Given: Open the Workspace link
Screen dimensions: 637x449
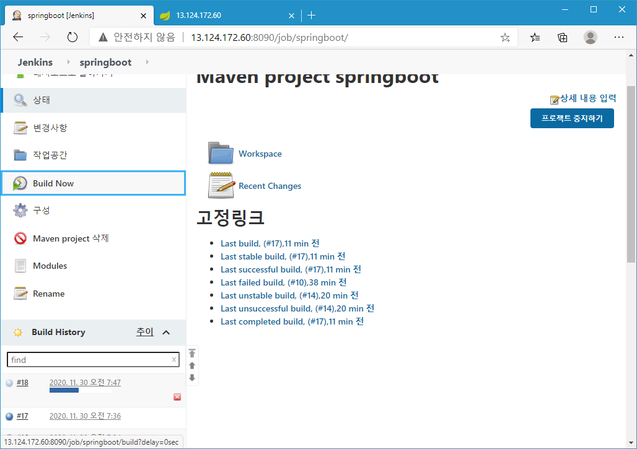Looking at the screenshot, I should [260, 154].
